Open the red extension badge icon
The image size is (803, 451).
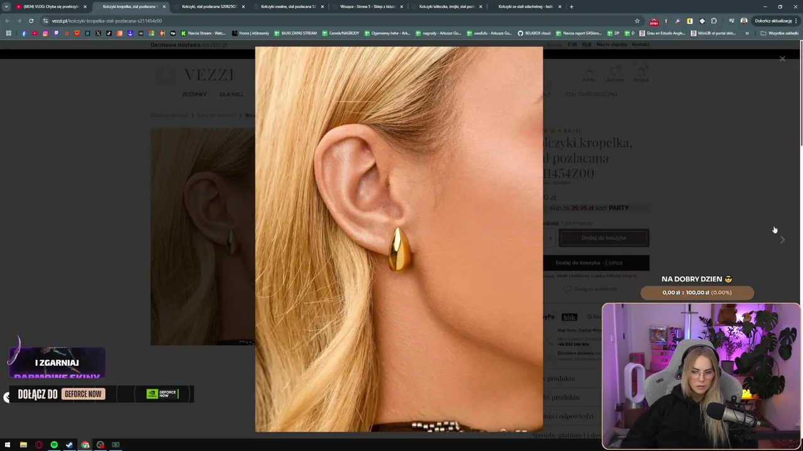(x=654, y=21)
